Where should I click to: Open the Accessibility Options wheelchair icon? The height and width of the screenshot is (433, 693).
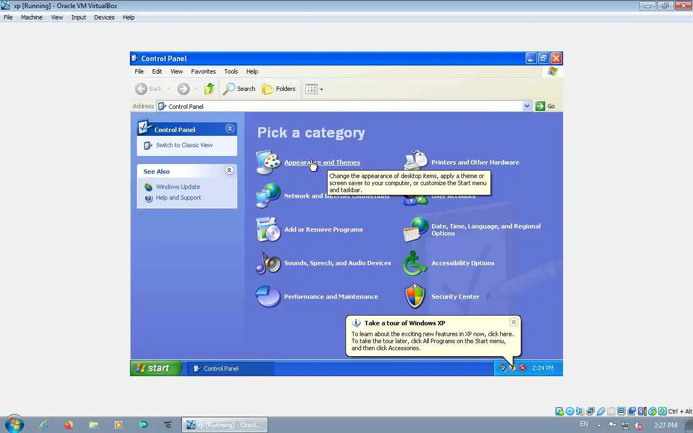(x=415, y=263)
